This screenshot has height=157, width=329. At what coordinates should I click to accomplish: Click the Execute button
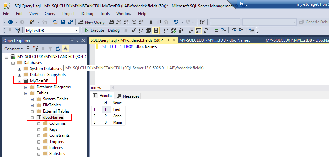(x=95, y=31)
